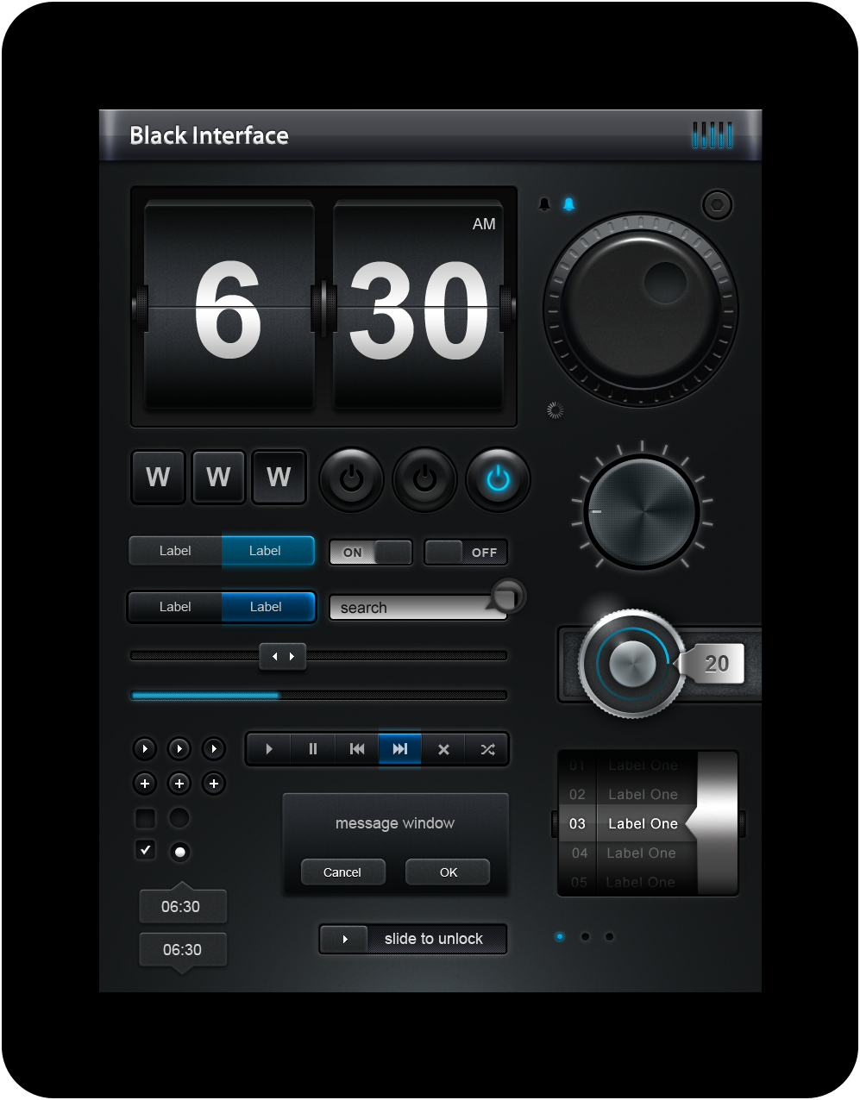Select the filled radio button
This screenshot has width=860, height=1100.
click(x=179, y=851)
